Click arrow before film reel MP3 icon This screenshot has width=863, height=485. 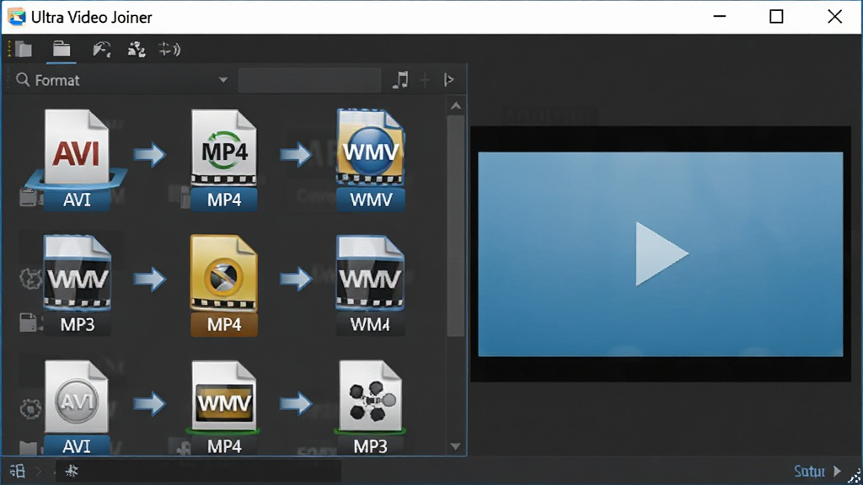[296, 404]
